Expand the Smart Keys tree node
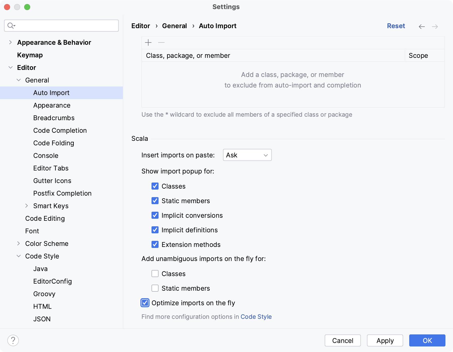Image resolution: width=453 pixels, height=352 pixels. 26,206
